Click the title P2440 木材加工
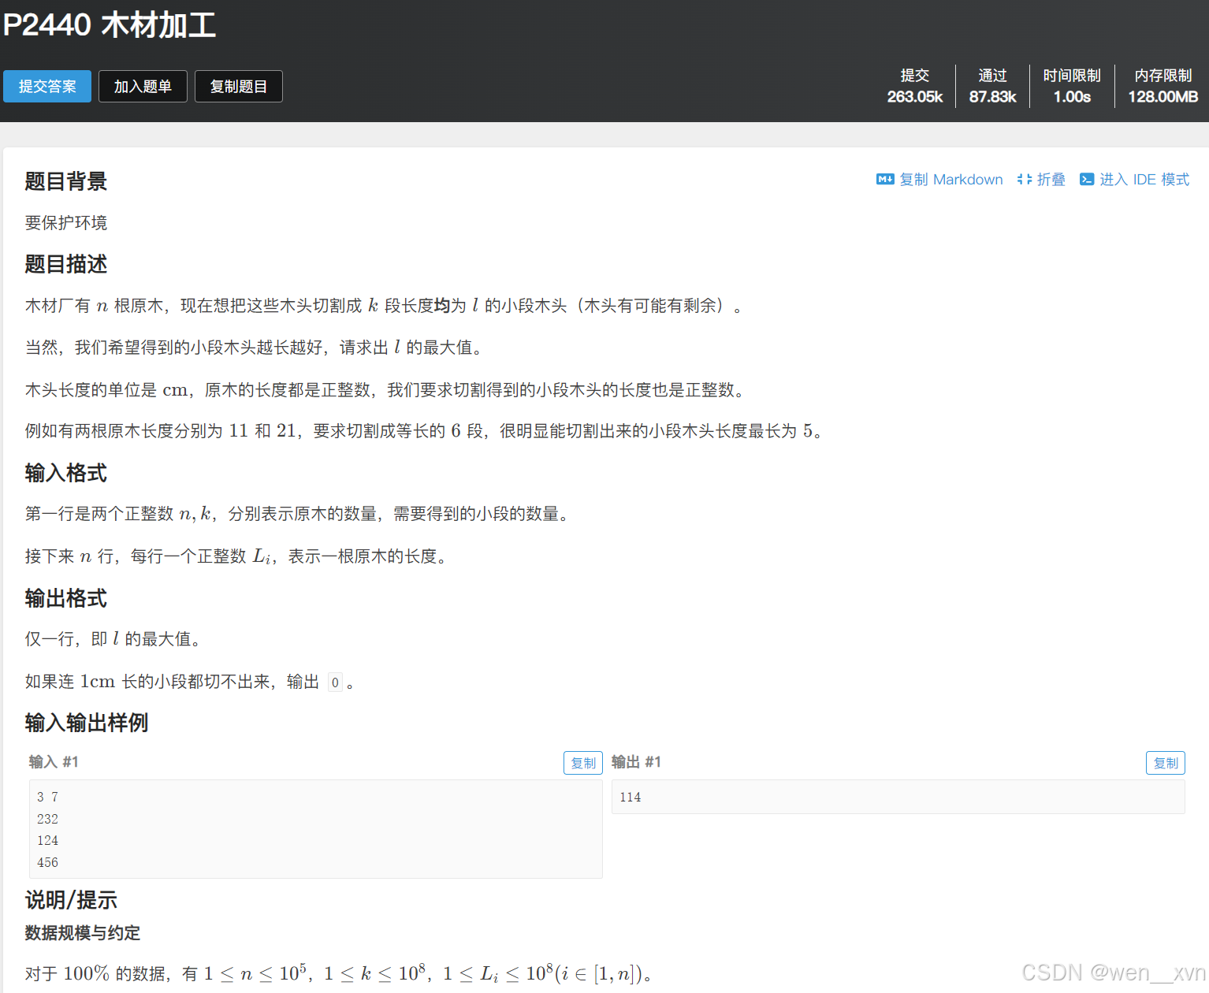Screen dimensions: 1209x993 click(110, 25)
